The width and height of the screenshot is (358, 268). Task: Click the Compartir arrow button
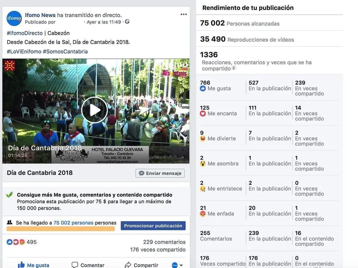[x=141, y=265]
